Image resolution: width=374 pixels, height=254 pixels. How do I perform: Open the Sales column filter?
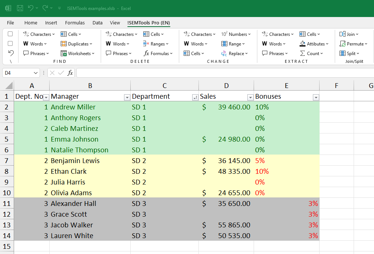point(251,96)
